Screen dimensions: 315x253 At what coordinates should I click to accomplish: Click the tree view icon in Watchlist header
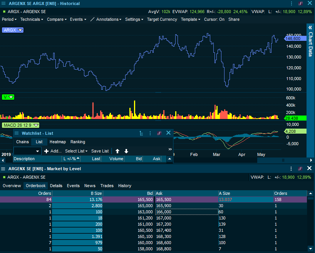point(141,133)
